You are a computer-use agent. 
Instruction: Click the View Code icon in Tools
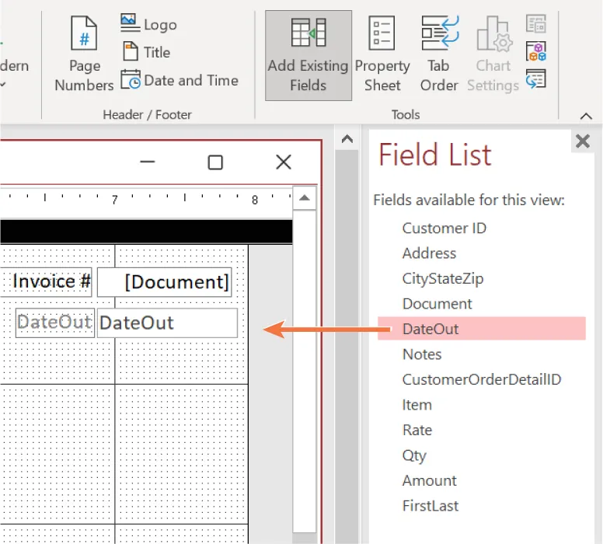(536, 51)
